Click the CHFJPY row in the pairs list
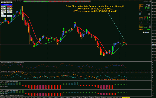 pos(145,26)
